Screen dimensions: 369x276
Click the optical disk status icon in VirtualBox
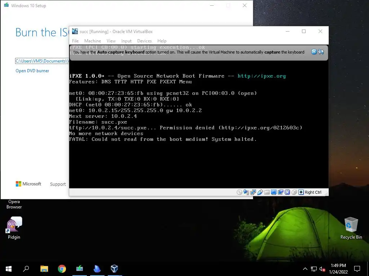239,192
